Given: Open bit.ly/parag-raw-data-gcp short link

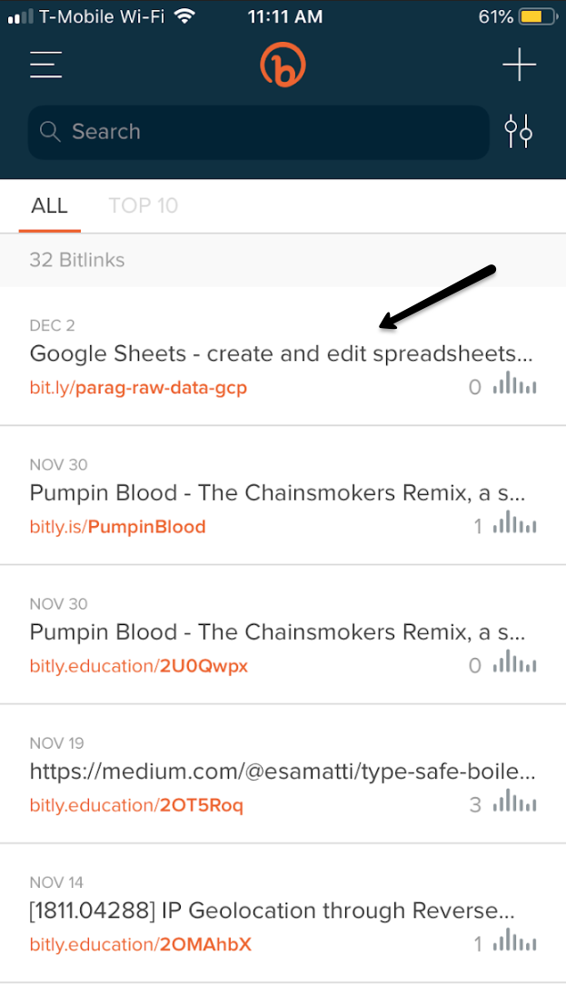Looking at the screenshot, I should tap(138, 388).
